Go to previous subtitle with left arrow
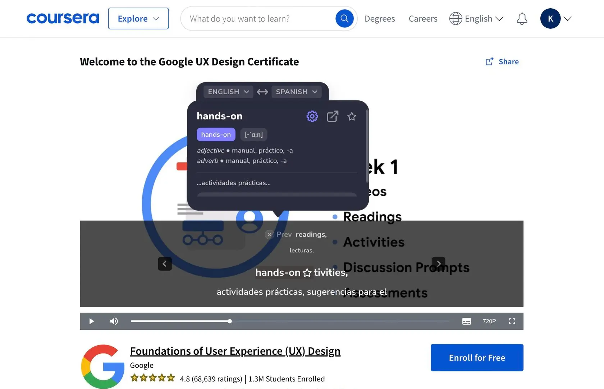Image resolution: width=604 pixels, height=389 pixels. click(x=165, y=264)
